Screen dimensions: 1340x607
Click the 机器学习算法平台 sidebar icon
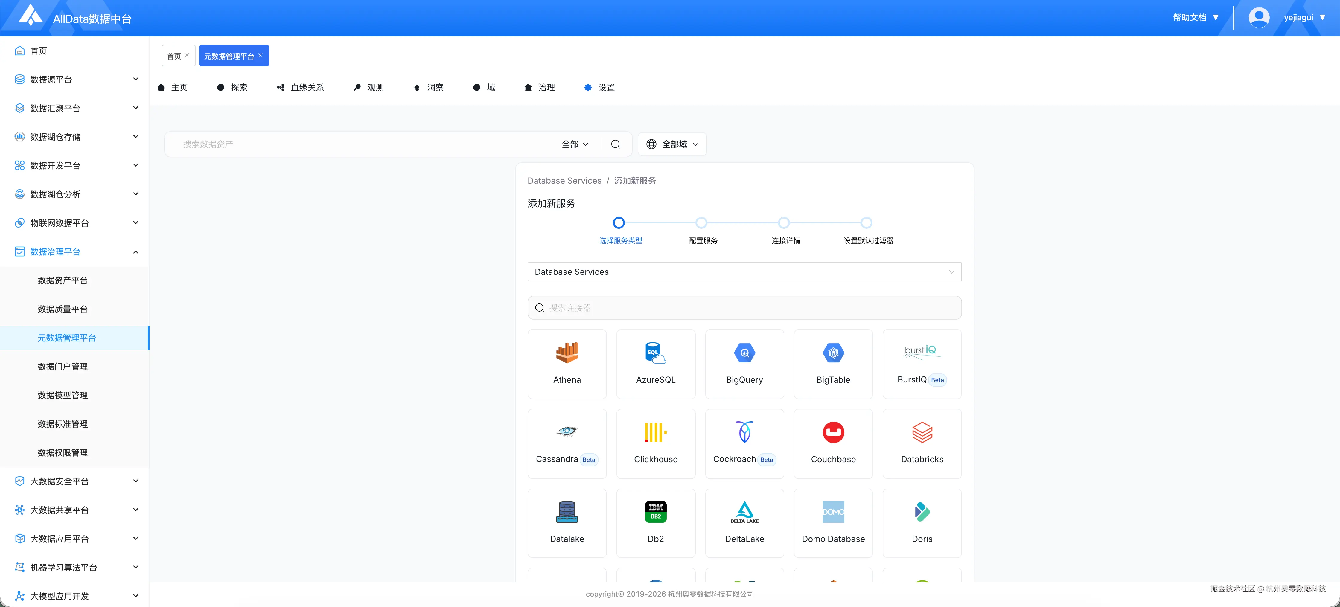[x=20, y=567]
